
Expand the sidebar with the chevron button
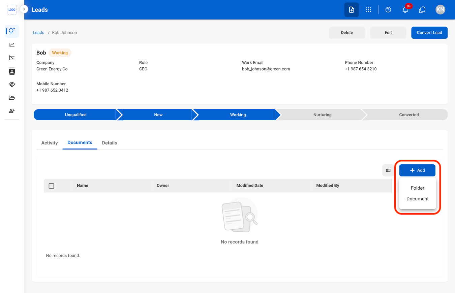pyautogui.click(x=24, y=9)
